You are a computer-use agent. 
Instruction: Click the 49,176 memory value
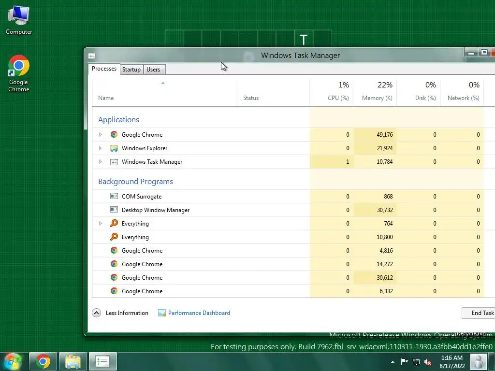tap(384, 135)
